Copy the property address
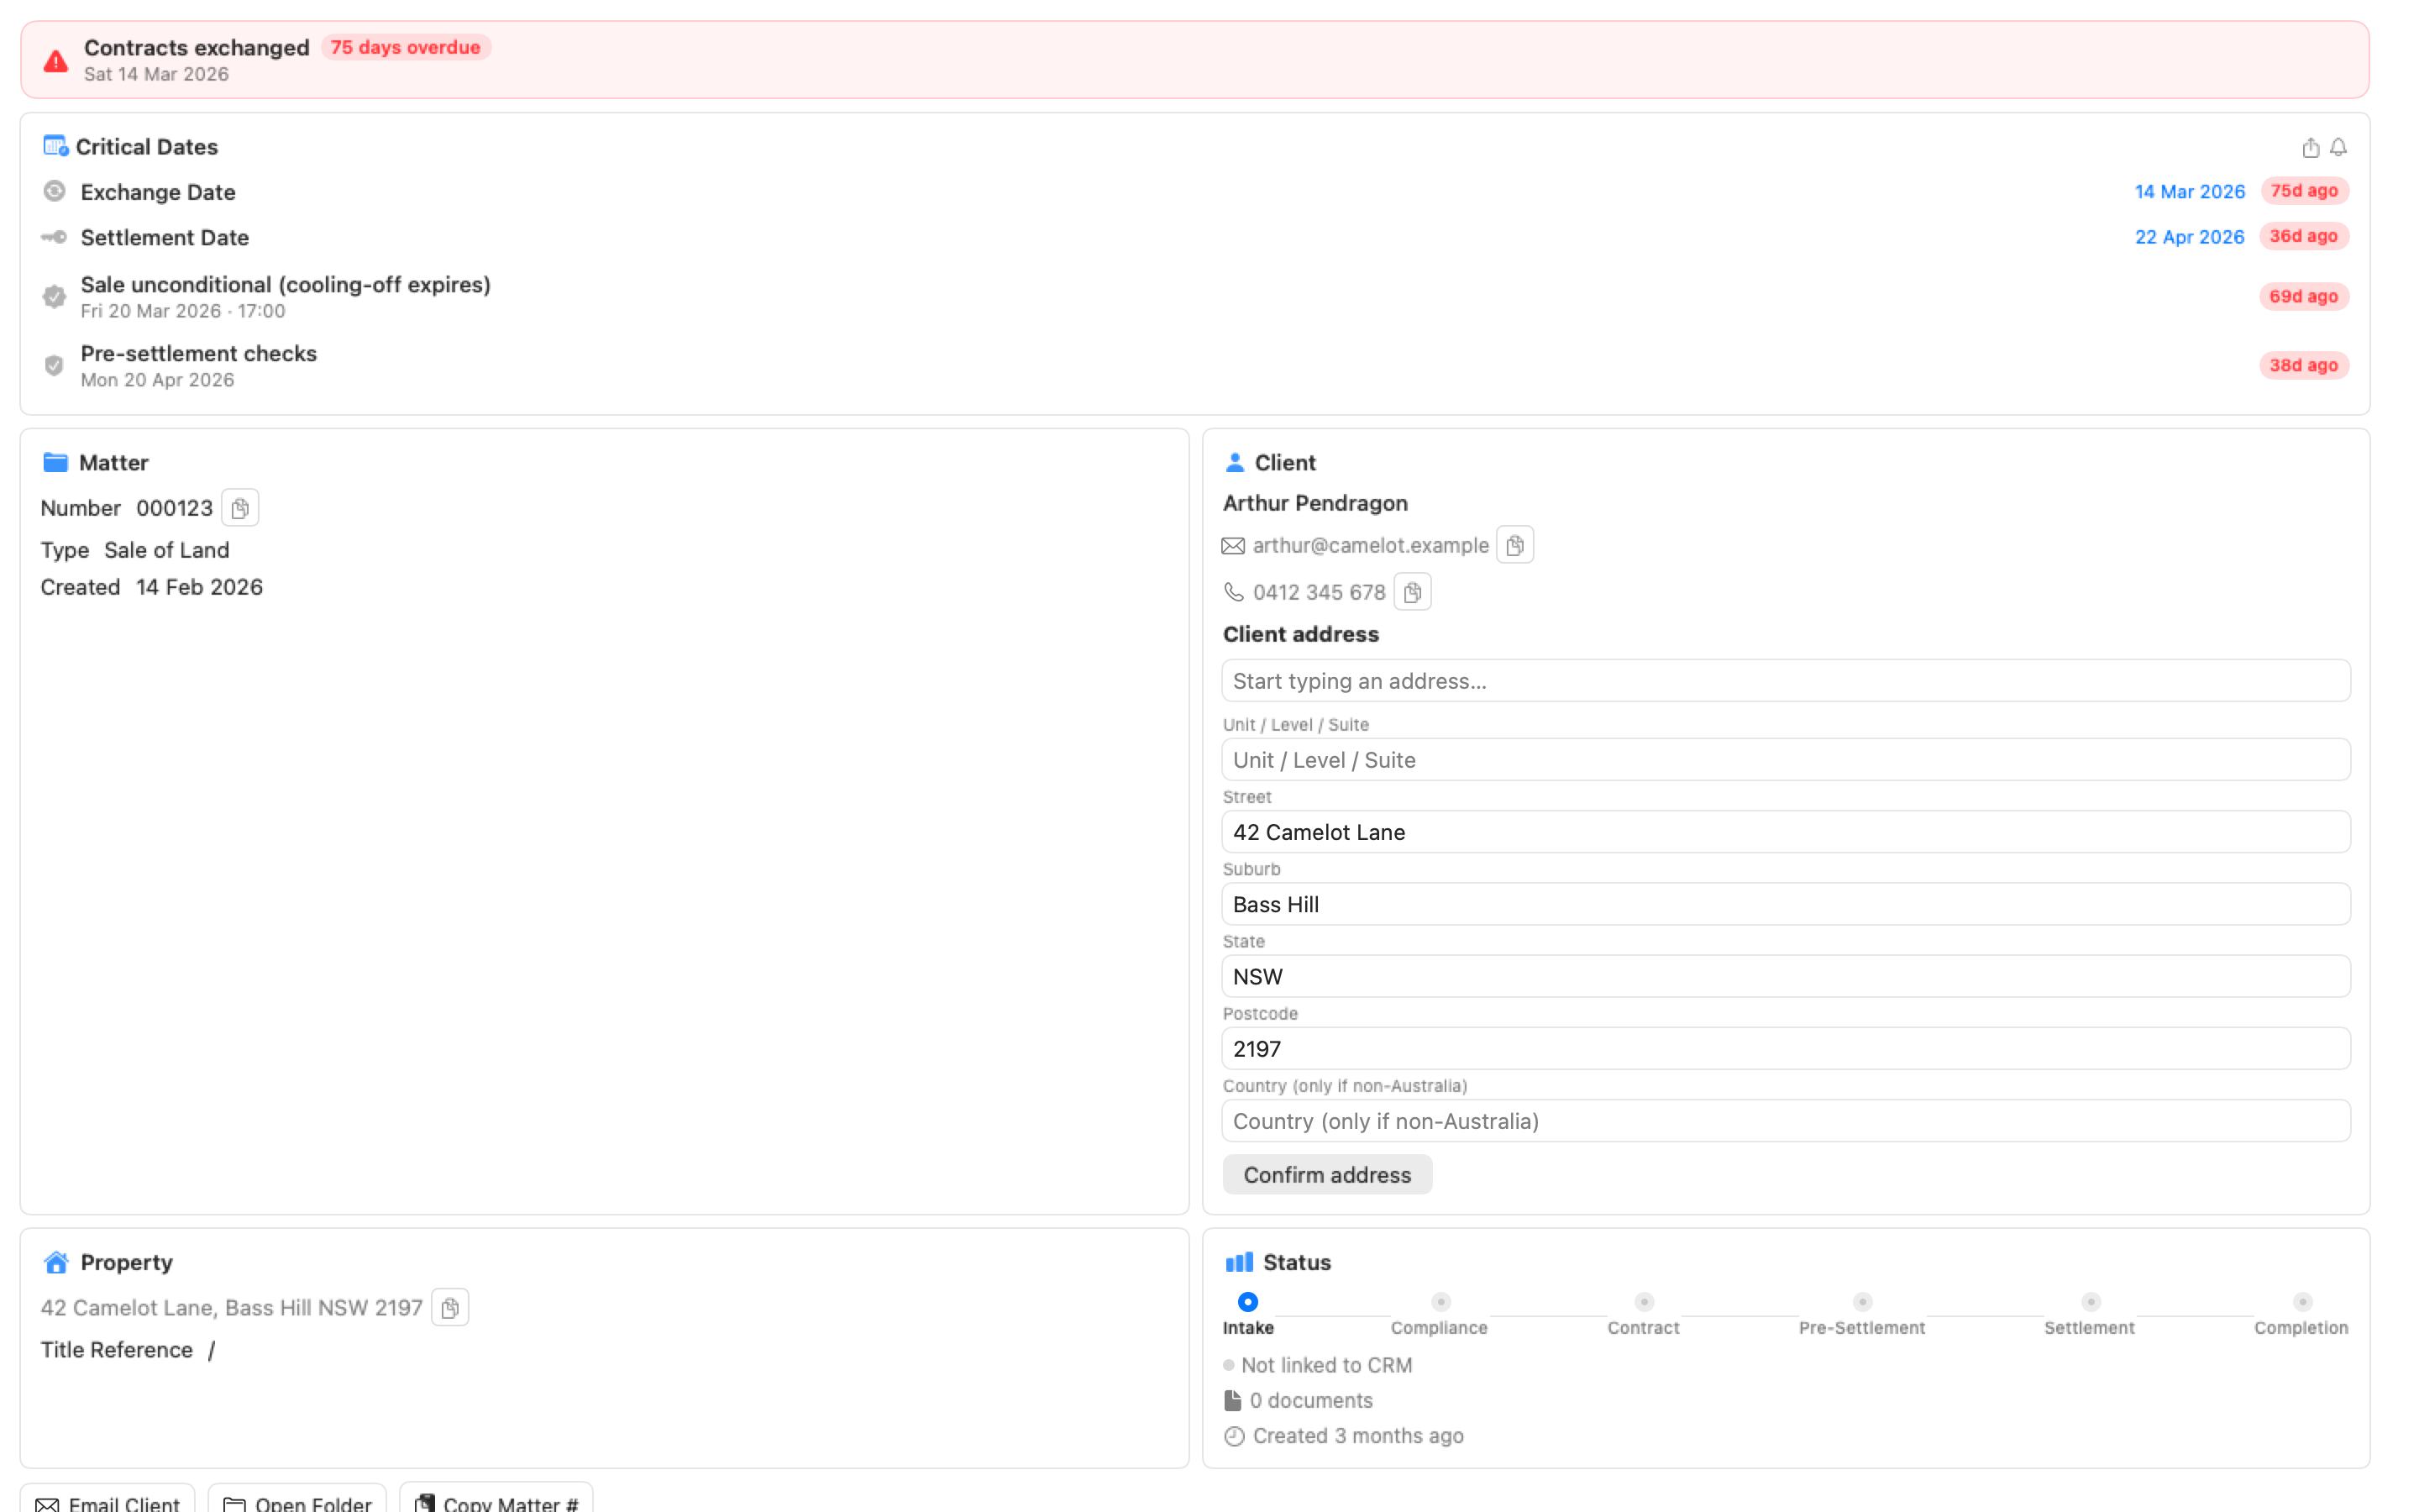This screenshot has height=1512, width=2419. [450, 1308]
